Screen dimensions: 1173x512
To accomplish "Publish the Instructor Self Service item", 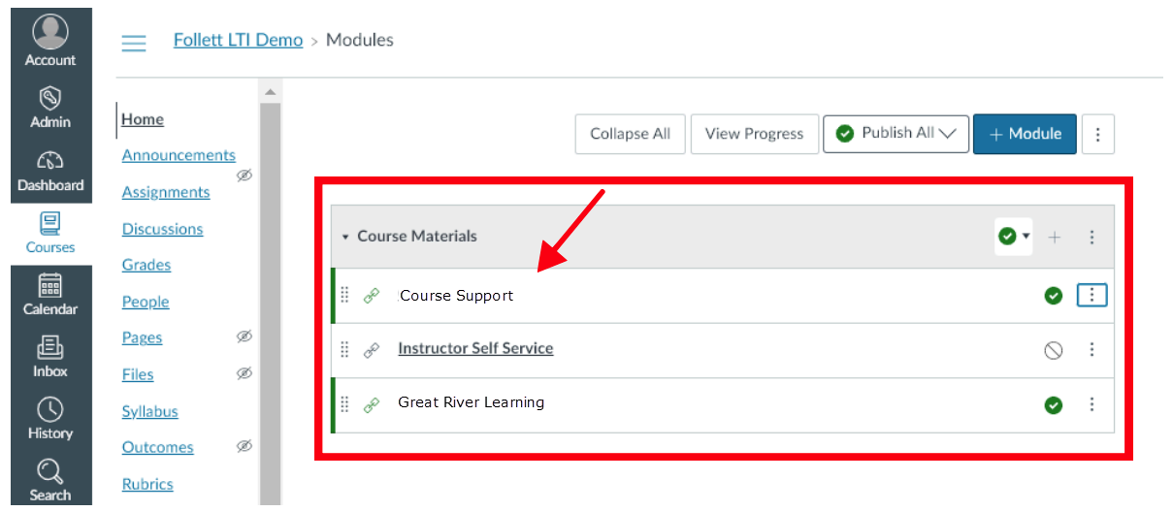I will [1054, 350].
